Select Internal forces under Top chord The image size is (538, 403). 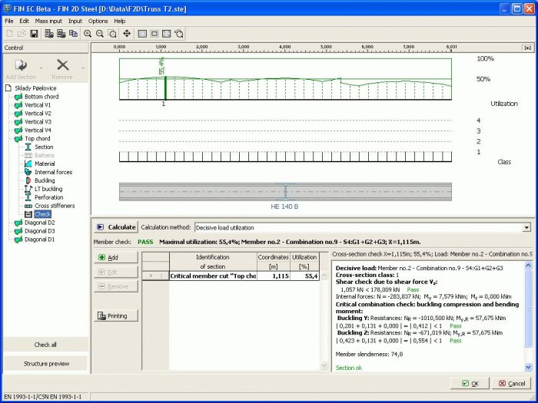tap(54, 172)
